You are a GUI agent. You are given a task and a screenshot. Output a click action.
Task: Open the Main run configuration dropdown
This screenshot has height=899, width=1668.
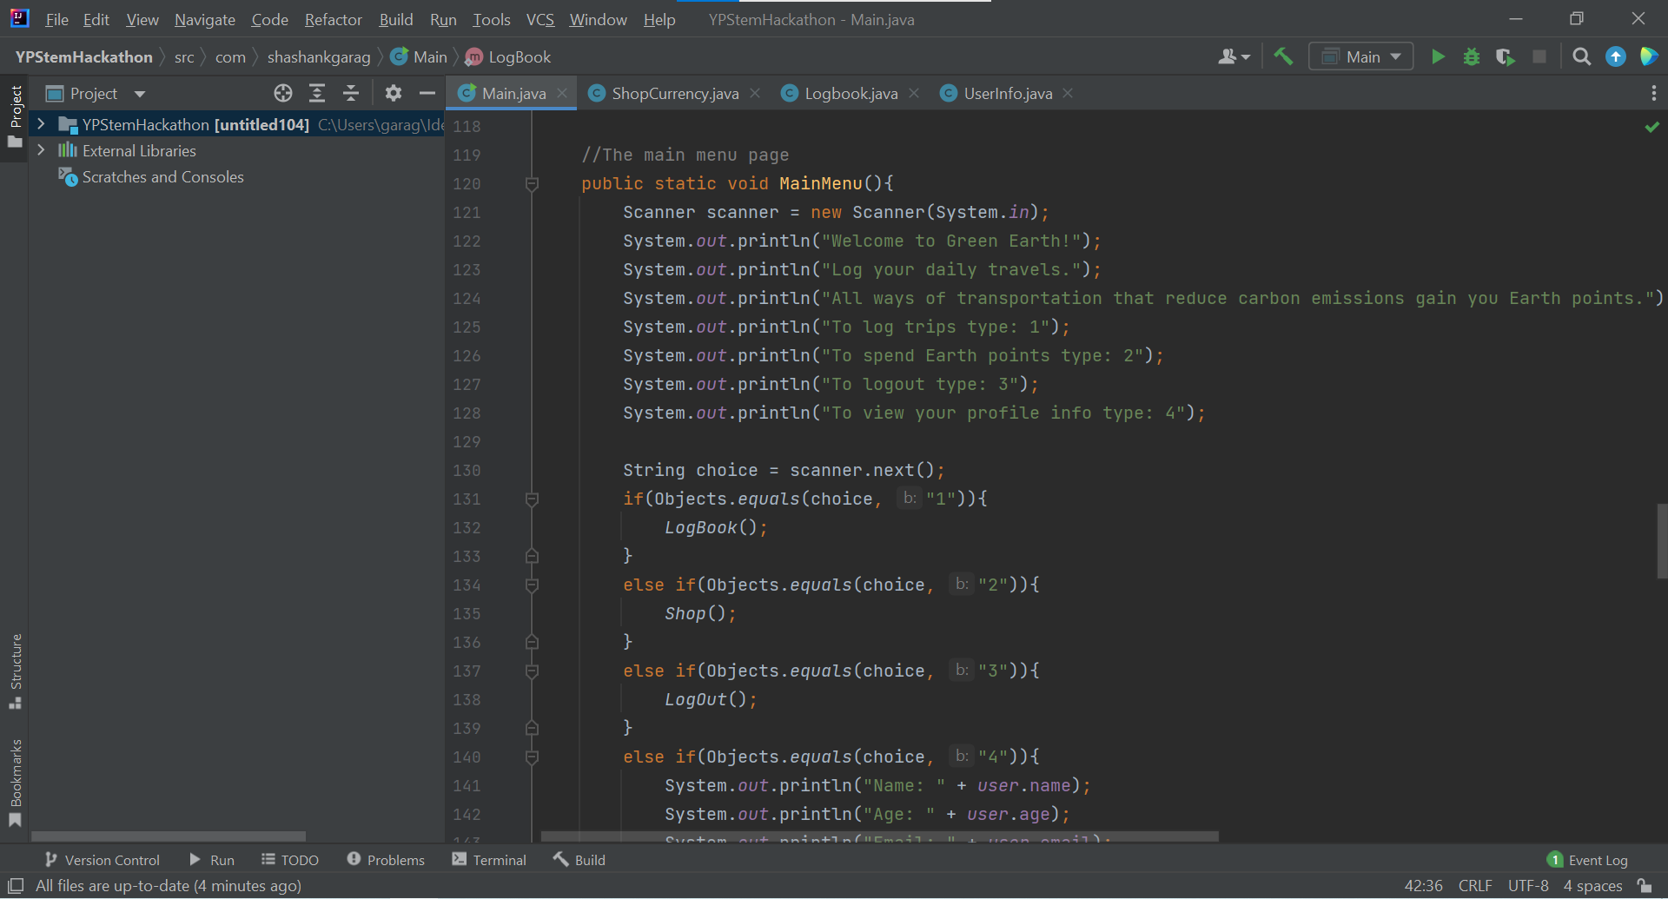point(1361,57)
